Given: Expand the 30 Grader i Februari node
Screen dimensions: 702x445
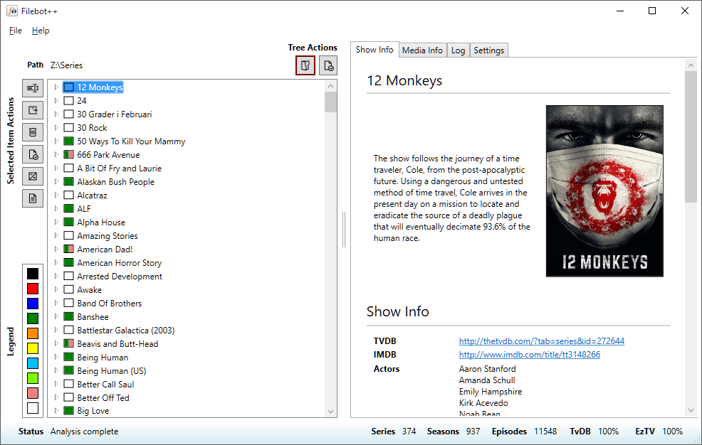Looking at the screenshot, I should coord(56,114).
